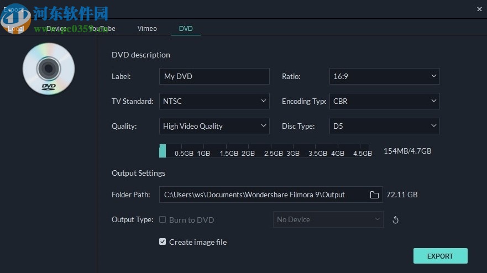Click the Folder Path text field
This screenshot has width=487, height=273.
pyautogui.click(x=263, y=195)
